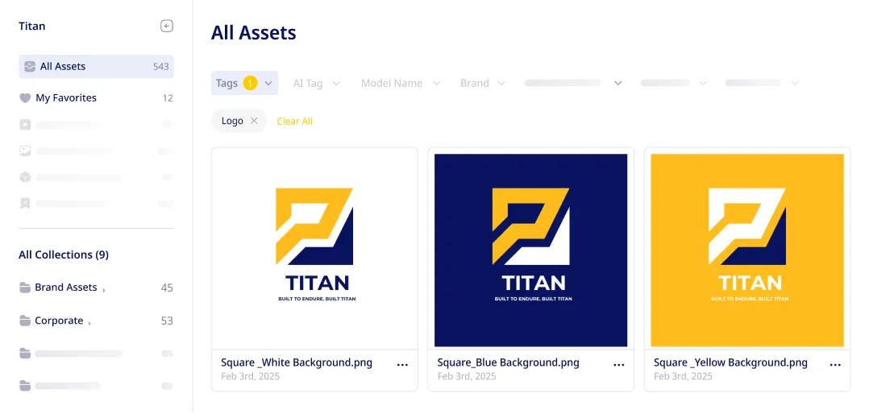
Task: Open more options for Square _White Background.png
Action: point(403,365)
